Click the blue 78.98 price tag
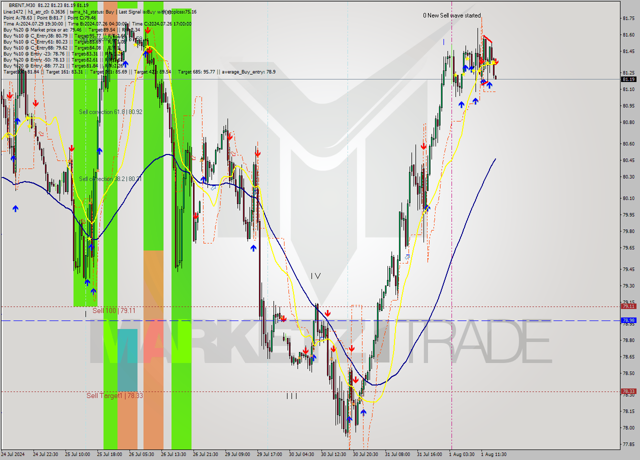640x460 pixels. click(628, 320)
